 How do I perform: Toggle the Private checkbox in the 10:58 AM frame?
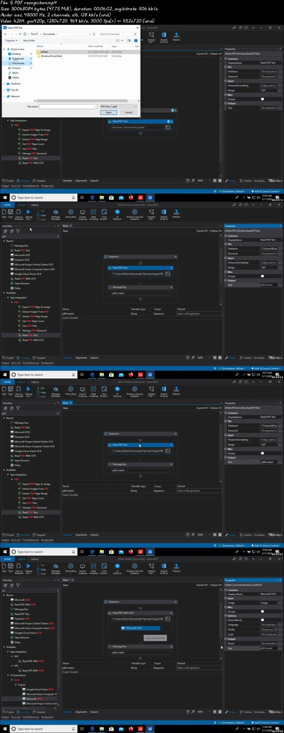point(262,453)
